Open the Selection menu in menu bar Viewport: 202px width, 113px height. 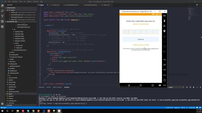[x=15, y=2]
